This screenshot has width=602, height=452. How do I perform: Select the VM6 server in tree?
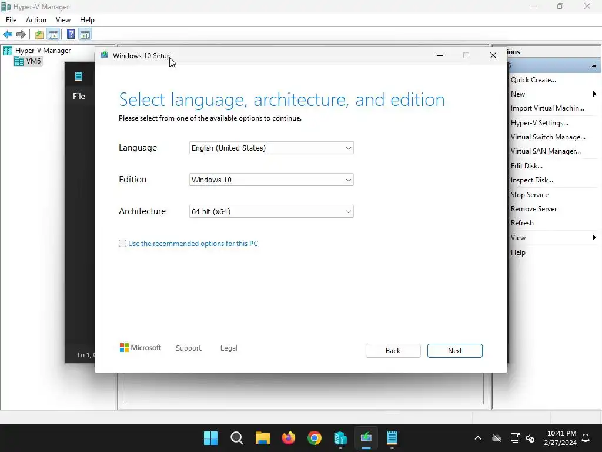[x=34, y=61]
